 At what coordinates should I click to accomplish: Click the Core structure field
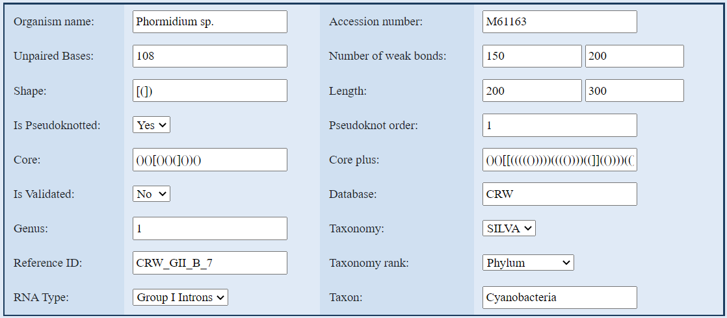(x=209, y=160)
